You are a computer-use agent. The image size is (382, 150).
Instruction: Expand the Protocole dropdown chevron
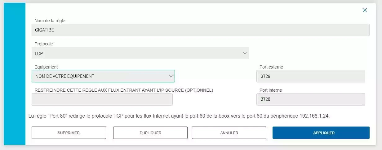[245, 53]
